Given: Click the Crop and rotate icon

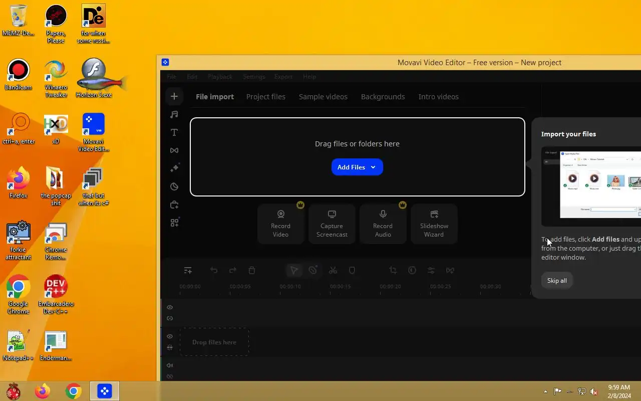Looking at the screenshot, I should 393,270.
